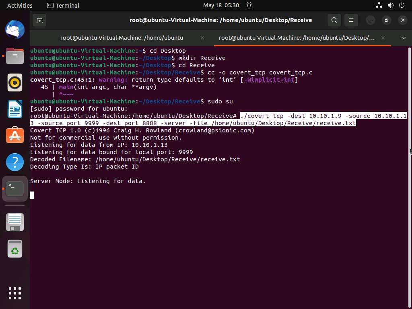The image size is (412, 309).
Task: Open the Trash from the dock
Action: [x=15, y=249]
